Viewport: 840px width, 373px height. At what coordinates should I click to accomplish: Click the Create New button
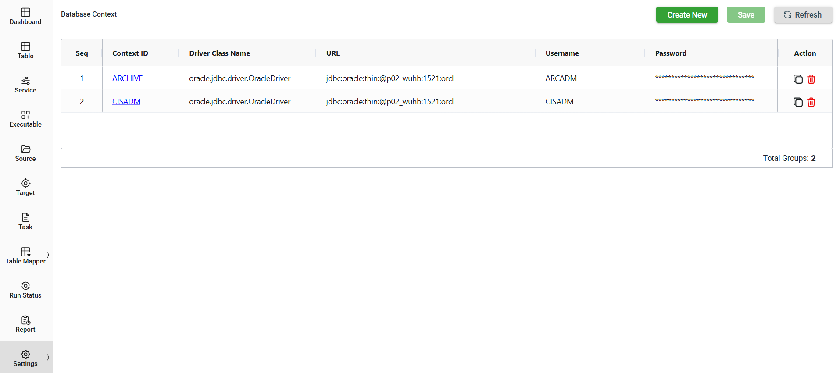pyautogui.click(x=686, y=15)
